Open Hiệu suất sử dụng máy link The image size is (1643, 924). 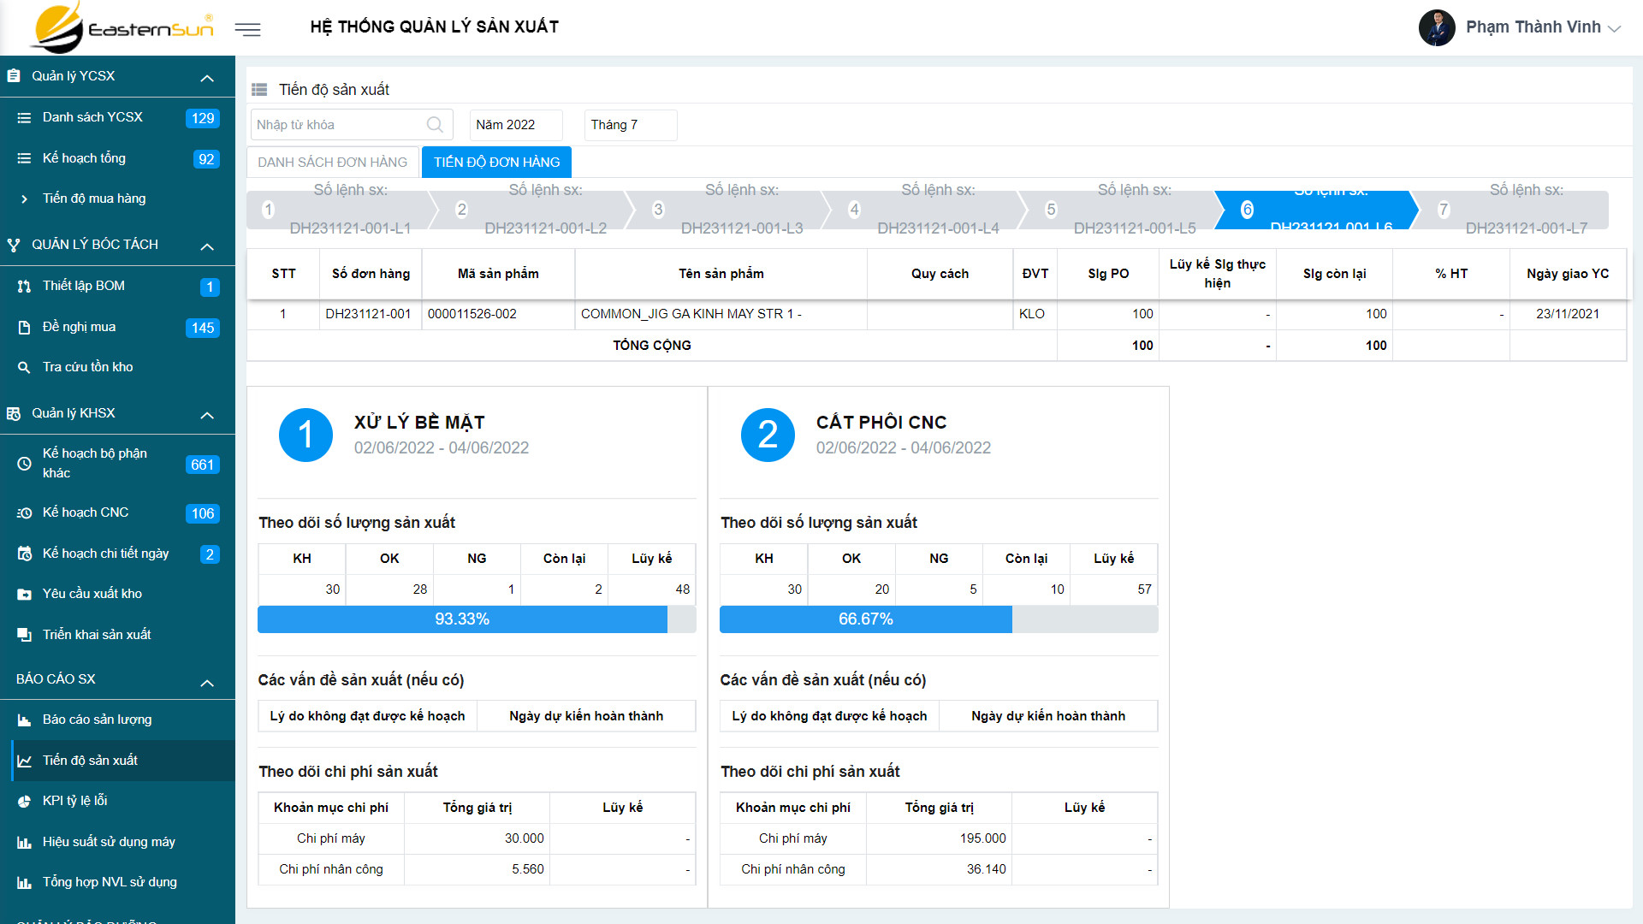[x=109, y=842]
